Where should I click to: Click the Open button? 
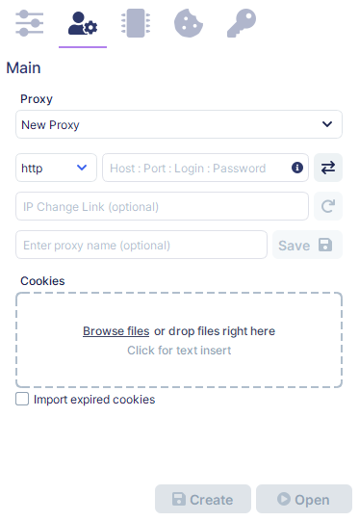coord(304,499)
